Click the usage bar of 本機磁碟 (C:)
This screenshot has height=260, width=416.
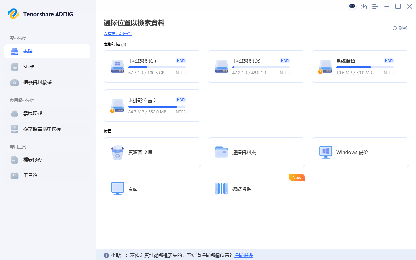click(x=157, y=67)
